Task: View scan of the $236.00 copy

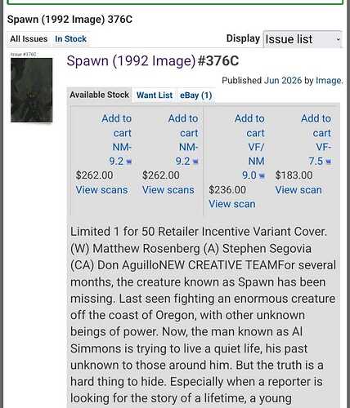Action: pos(232,204)
